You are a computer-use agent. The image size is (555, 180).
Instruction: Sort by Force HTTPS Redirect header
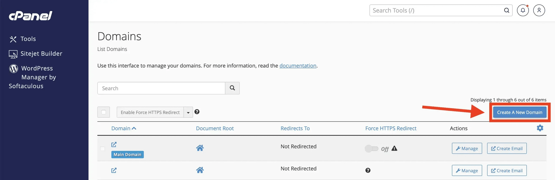[391, 128]
